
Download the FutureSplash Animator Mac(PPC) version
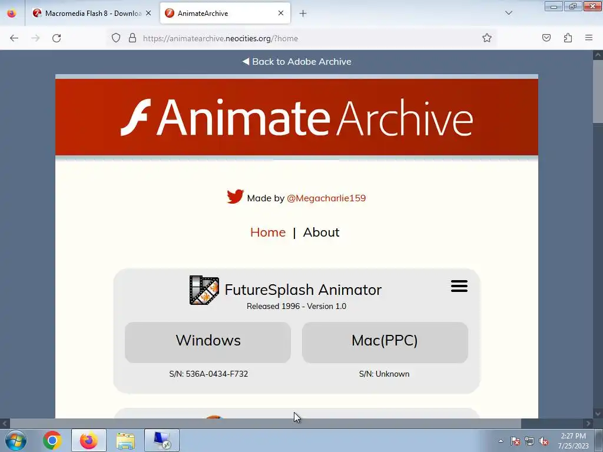pyautogui.click(x=385, y=342)
